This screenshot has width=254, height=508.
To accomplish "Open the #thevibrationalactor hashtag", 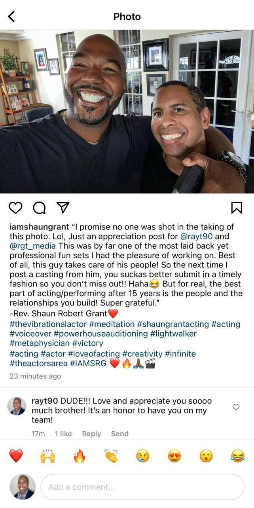I will [x=48, y=324].
